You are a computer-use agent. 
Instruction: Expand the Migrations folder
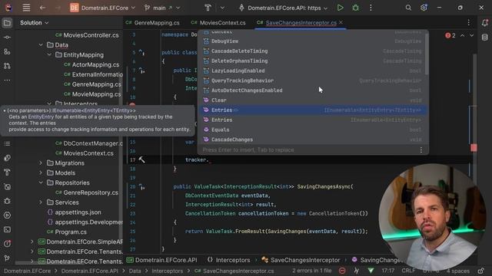41,163
